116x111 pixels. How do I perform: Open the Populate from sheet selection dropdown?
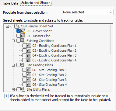(x=88, y=12)
